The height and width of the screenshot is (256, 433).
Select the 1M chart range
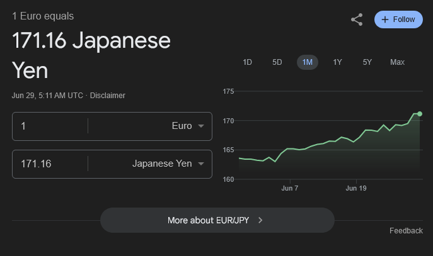[308, 62]
